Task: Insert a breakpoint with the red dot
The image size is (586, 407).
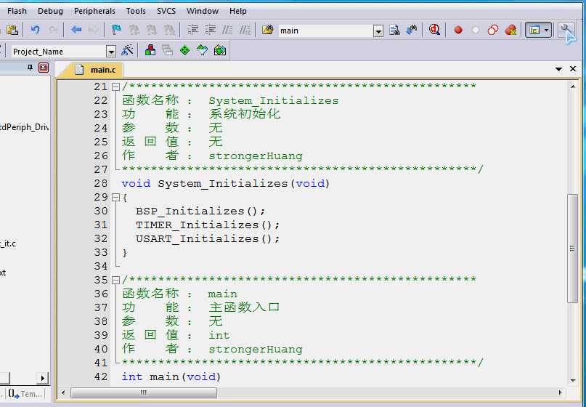Action: click(458, 30)
